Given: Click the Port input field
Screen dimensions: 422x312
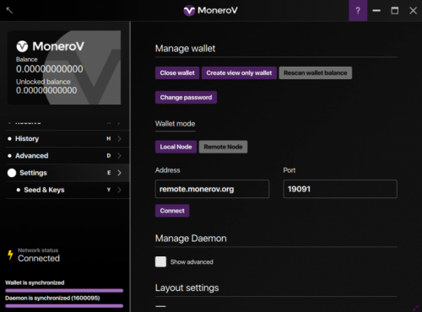Looking at the screenshot, I should point(340,189).
